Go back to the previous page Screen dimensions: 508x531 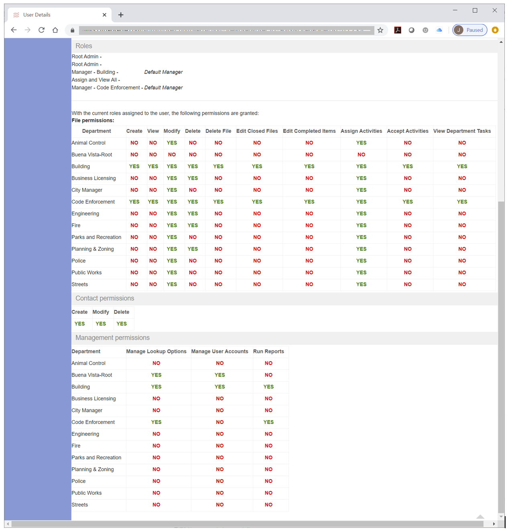click(14, 30)
